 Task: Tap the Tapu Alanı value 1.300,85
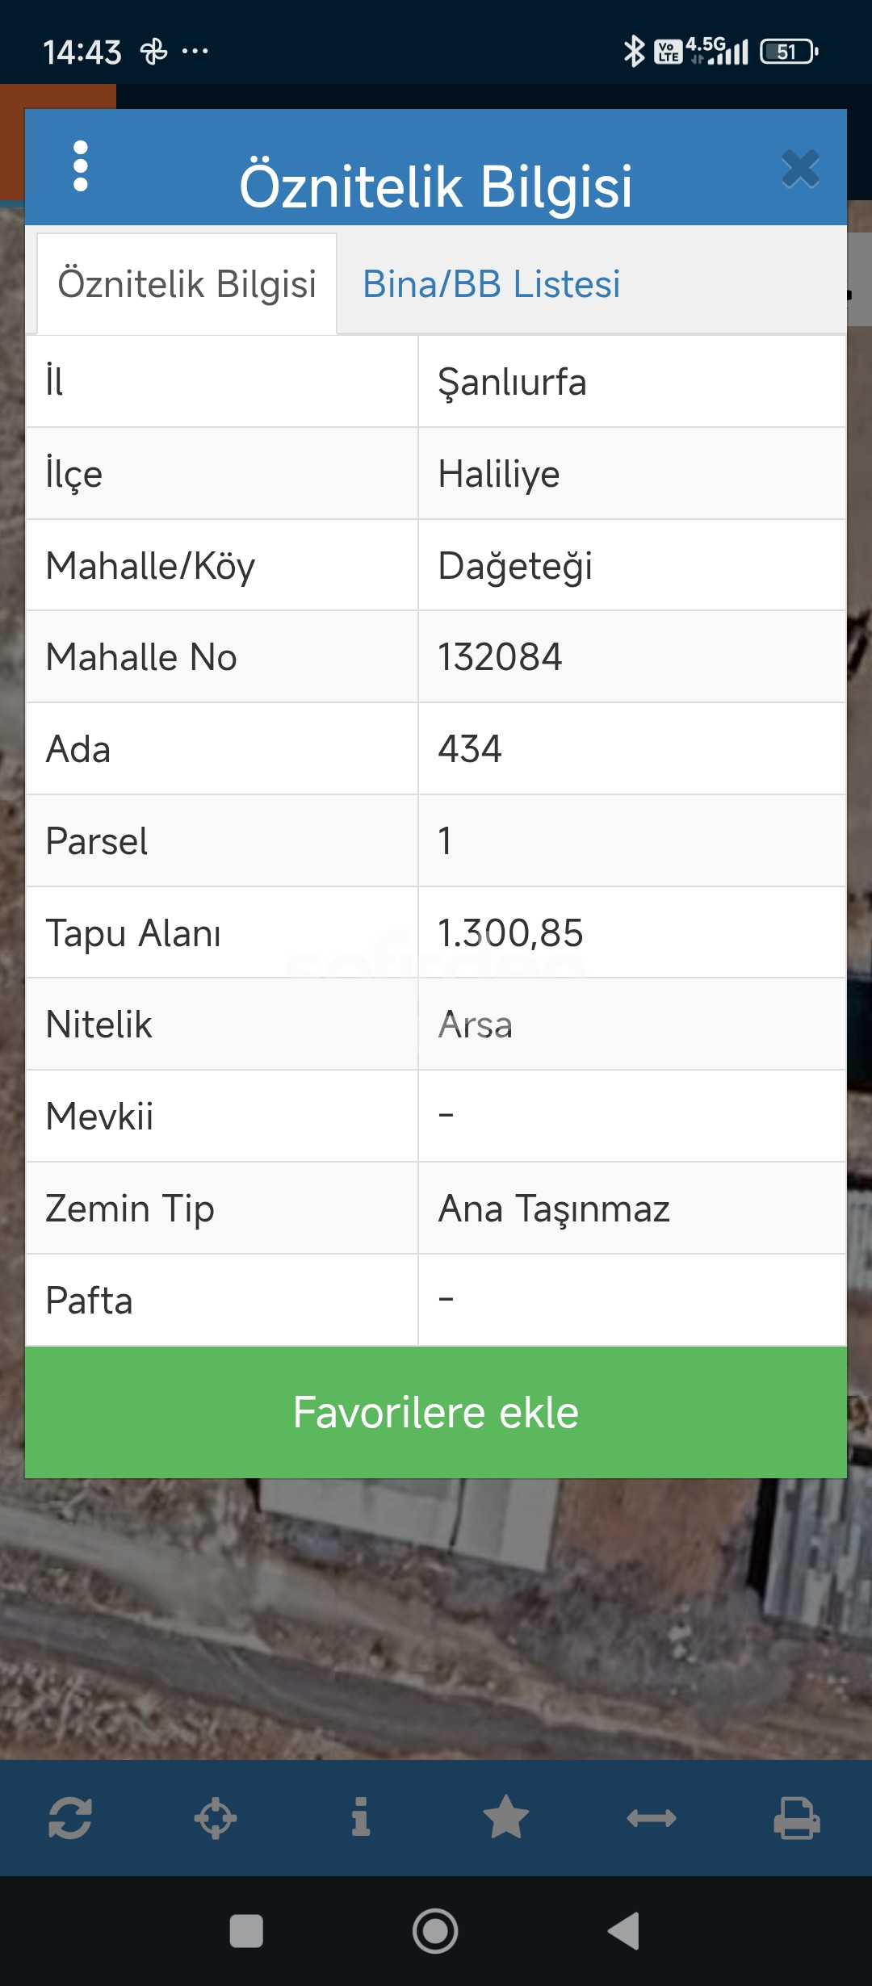click(x=510, y=933)
